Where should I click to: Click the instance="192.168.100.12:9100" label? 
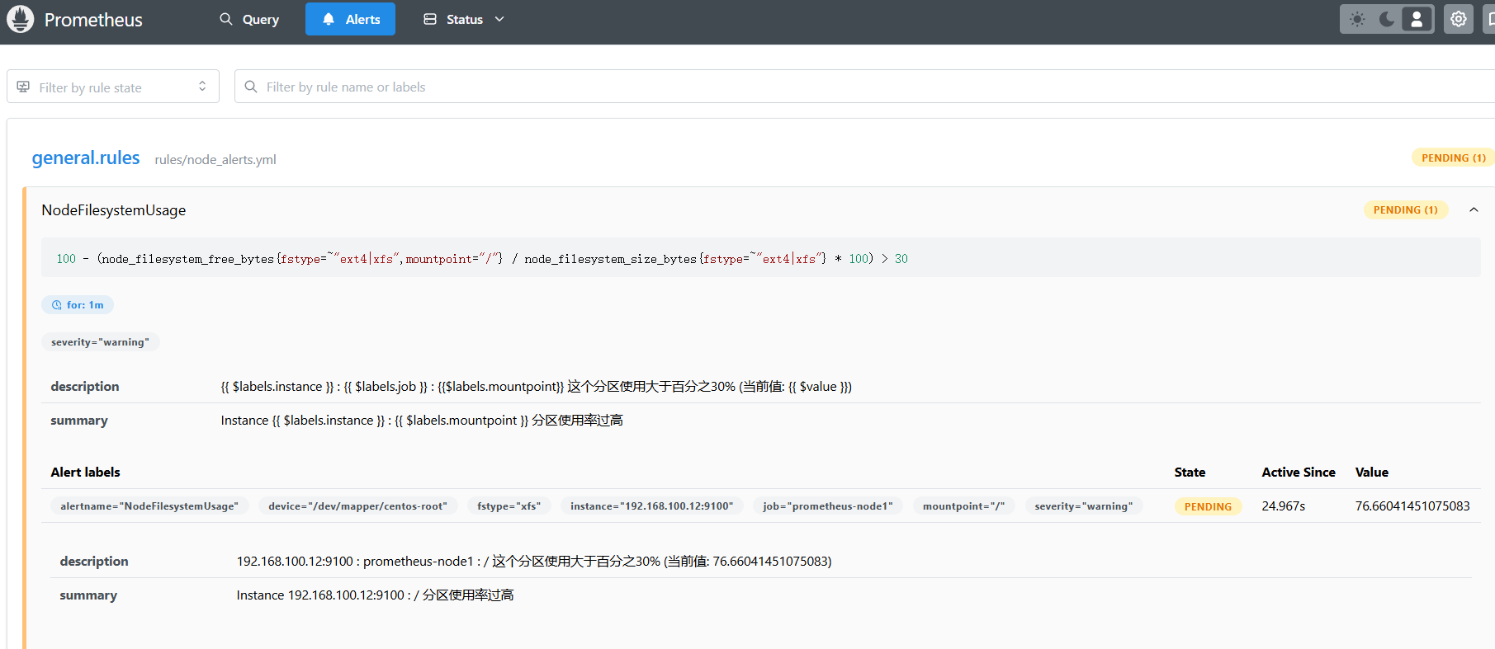651,506
